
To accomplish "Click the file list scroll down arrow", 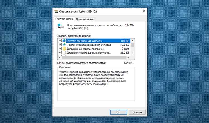I will pos(132,54).
